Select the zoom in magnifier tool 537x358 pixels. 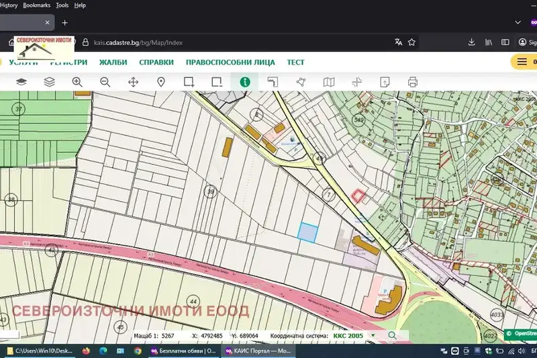[x=77, y=82]
